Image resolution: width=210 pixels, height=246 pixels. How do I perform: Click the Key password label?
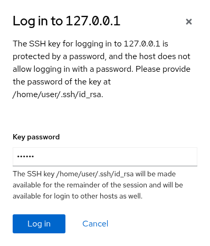pos(36,137)
